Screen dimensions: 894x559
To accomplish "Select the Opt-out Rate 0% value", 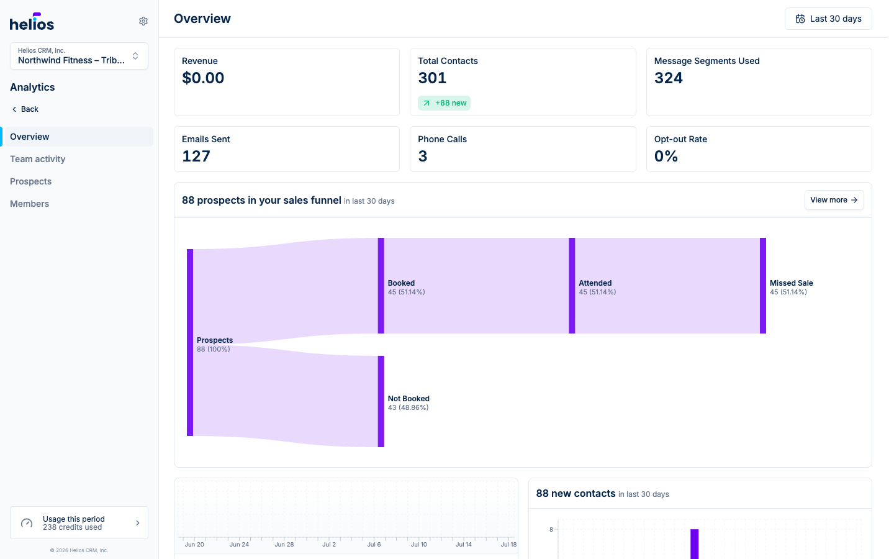I will pyautogui.click(x=666, y=157).
